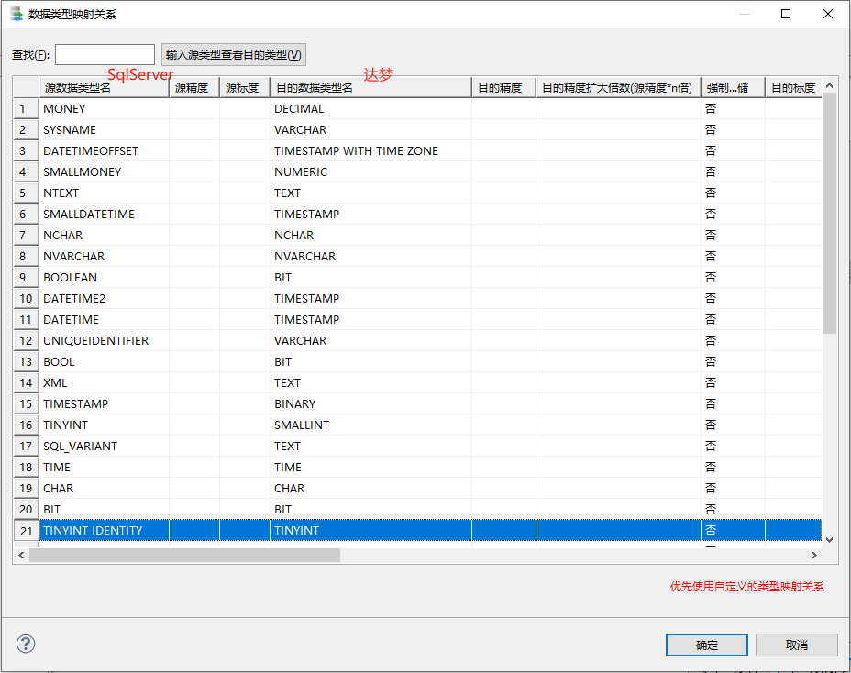851x673 pixels.
Task: Focus the 查找(F) search input field
Action: click(x=105, y=55)
